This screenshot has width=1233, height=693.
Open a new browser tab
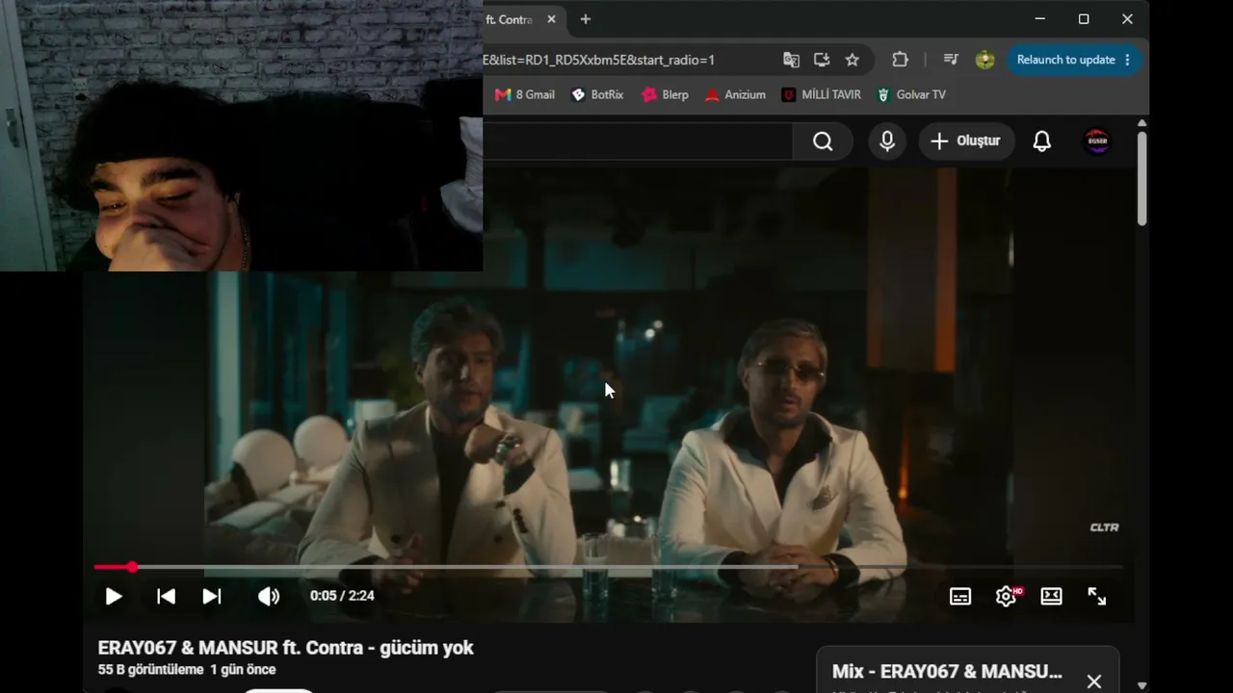tap(585, 19)
